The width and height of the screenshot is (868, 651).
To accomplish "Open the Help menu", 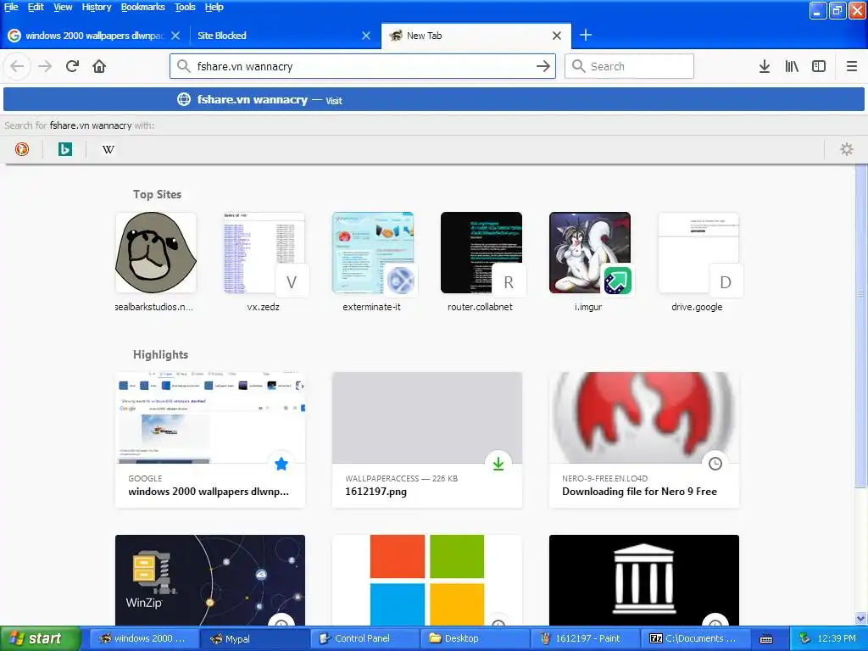I will pyautogui.click(x=214, y=7).
